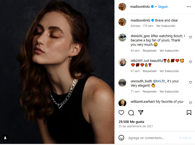The image size is (195, 145).
Task: Type in the Agrega un comentario field
Action: (x=150, y=138)
